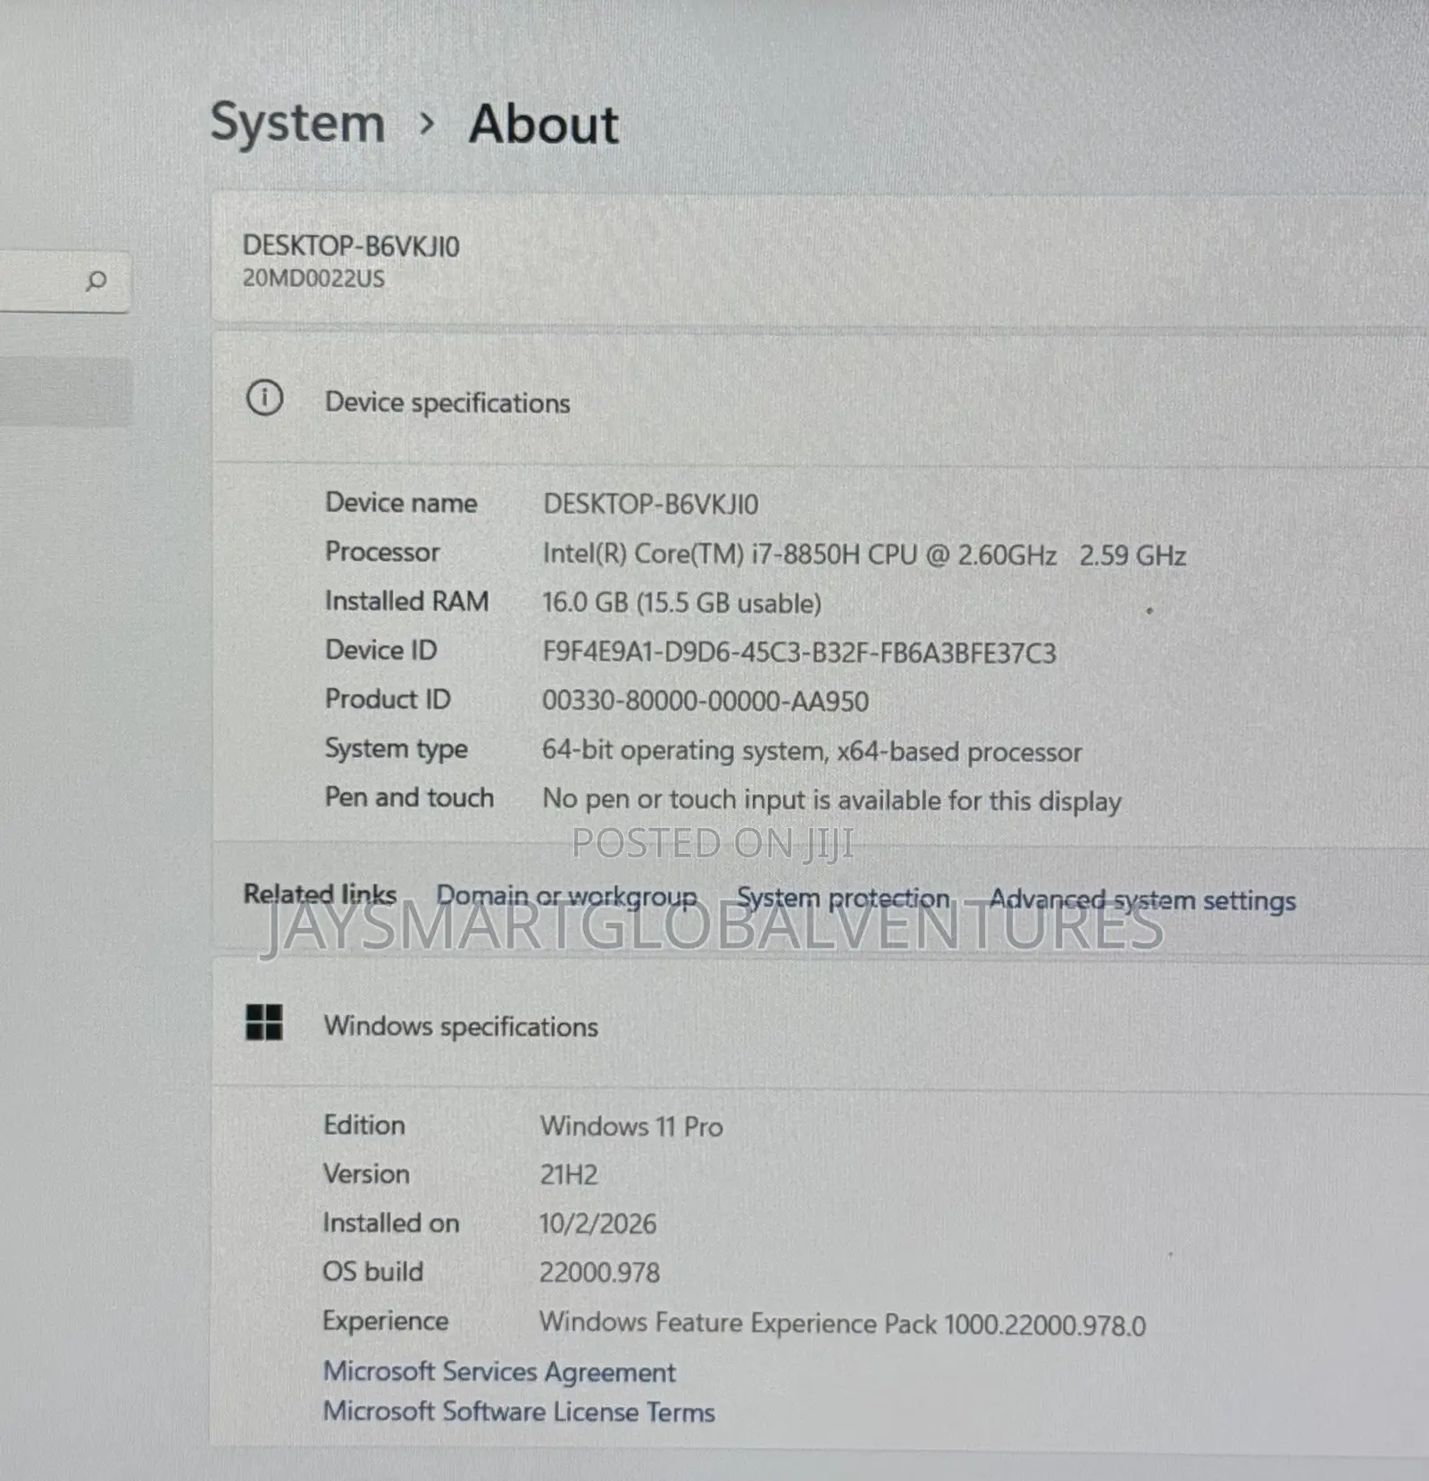Collapse the Windows specifications section header
1429x1481 pixels.
(820, 1025)
